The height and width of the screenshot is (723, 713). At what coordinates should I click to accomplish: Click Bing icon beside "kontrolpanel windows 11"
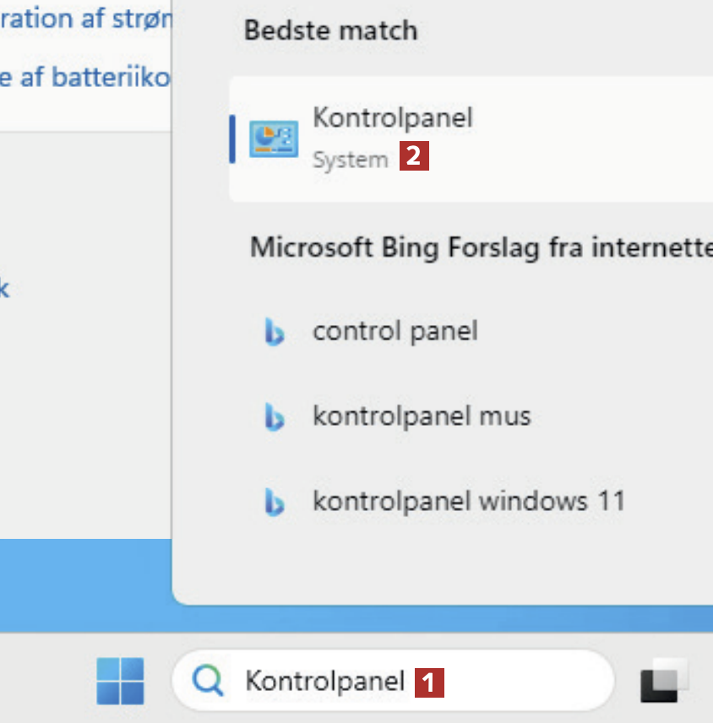click(x=274, y=503)
